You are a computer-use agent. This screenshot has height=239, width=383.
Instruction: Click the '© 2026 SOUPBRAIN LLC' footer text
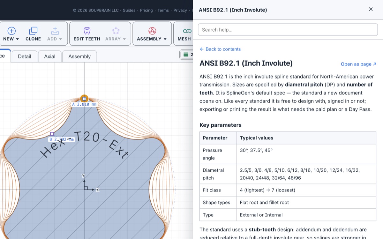96,10
